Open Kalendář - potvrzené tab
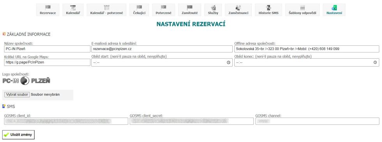 click(x=106, y=10)
